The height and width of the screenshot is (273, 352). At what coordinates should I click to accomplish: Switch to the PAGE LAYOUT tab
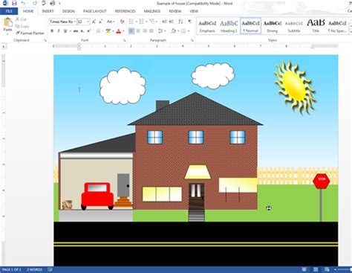pyautogui.click(x=95, y=11)
